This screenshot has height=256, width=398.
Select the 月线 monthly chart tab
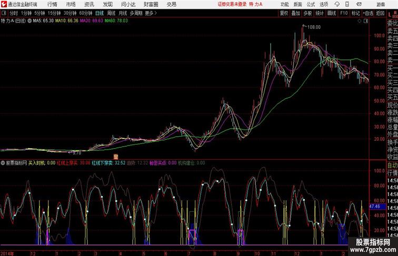(x=123, y=13)
